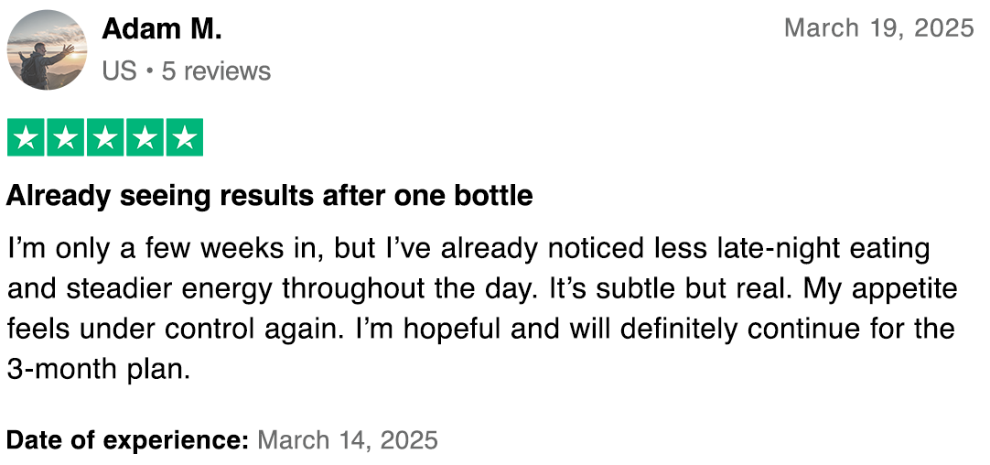Viewport: 990px width, 465px height.
Task: Click the second green rating star
Action: coord(66,138)
